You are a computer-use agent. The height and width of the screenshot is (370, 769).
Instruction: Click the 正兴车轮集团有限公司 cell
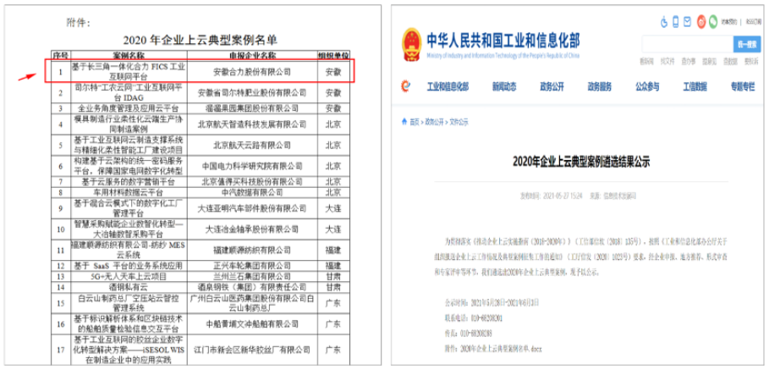252,266
